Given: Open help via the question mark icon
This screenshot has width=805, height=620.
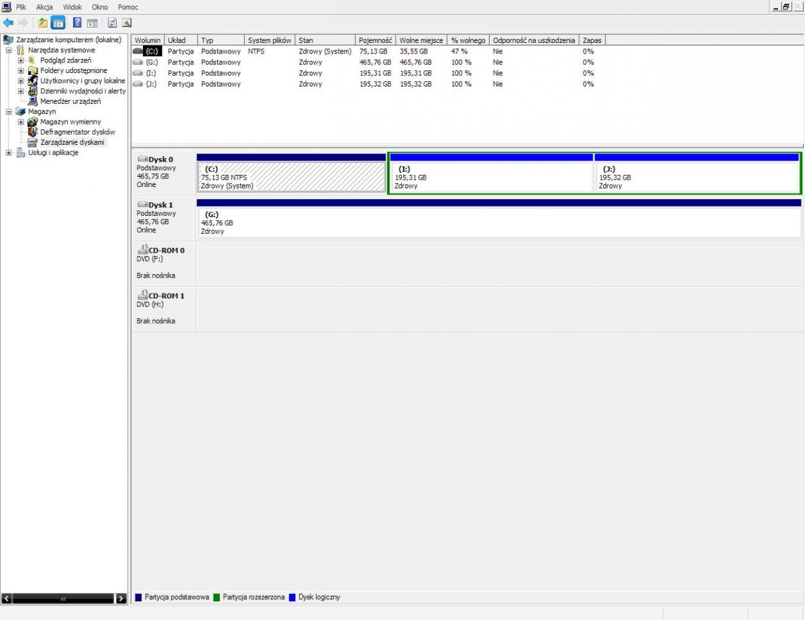Looking at the screenshot, I should tap(77, 23).
